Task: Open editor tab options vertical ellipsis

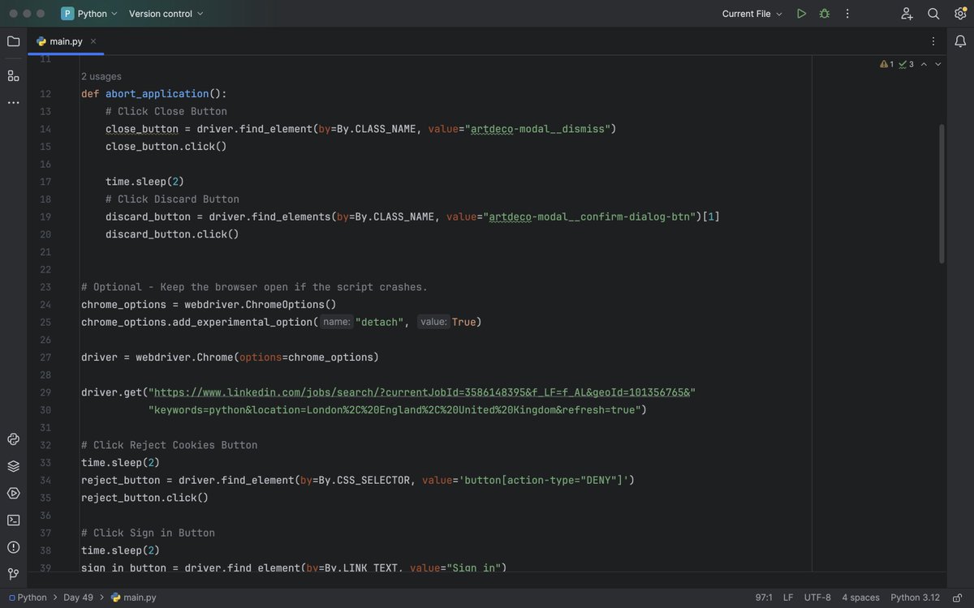Action: [933, 41]
